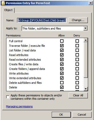The width and height of the screenshot is (94, 120).
Task: Check Deny for List folder / read data
Action: tap(77, 50)
